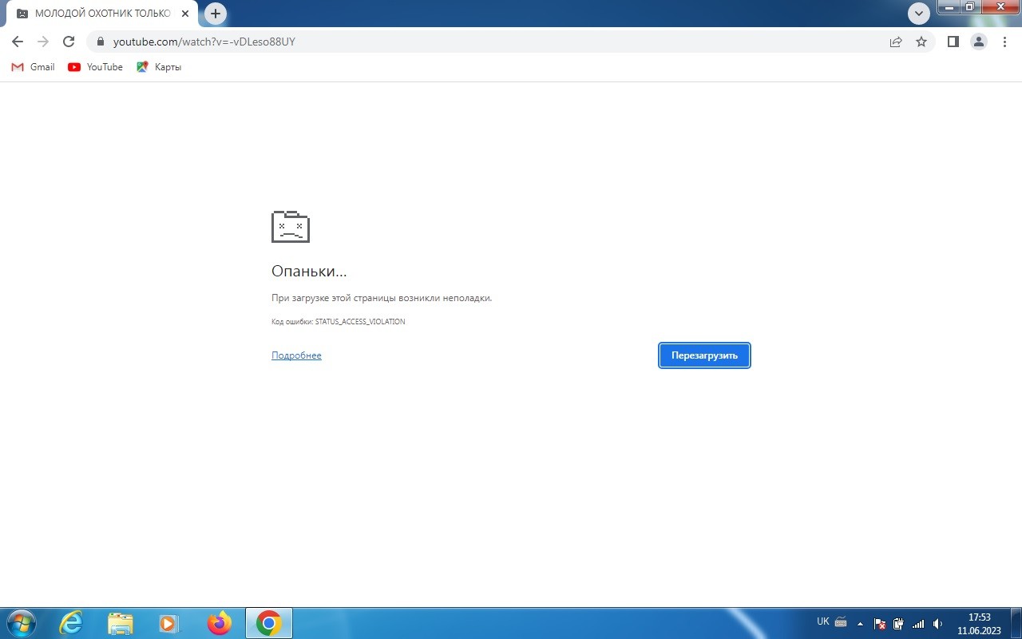Image resolution: width=1022 pixels, height=639 pixels.
Task: Show hidden tray icons arrow
Action: coord(860,623)
